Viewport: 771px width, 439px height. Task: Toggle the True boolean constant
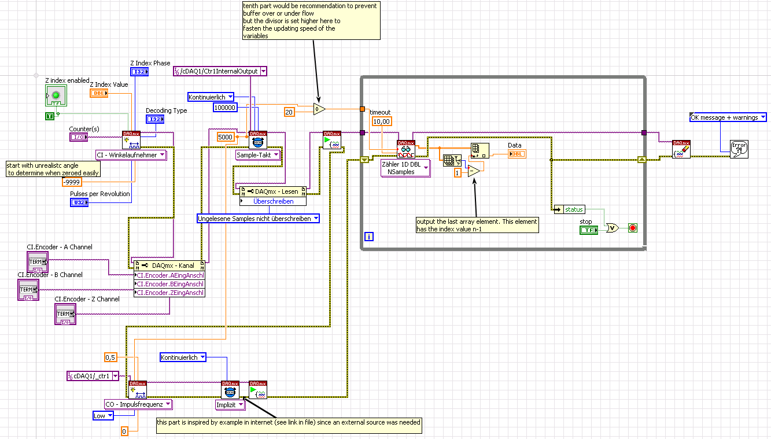click(50, 117)
